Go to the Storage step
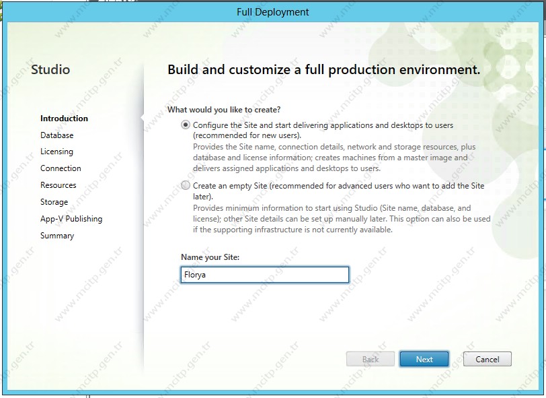The width and height of the screenshot is (546, 398). [54, 202]
